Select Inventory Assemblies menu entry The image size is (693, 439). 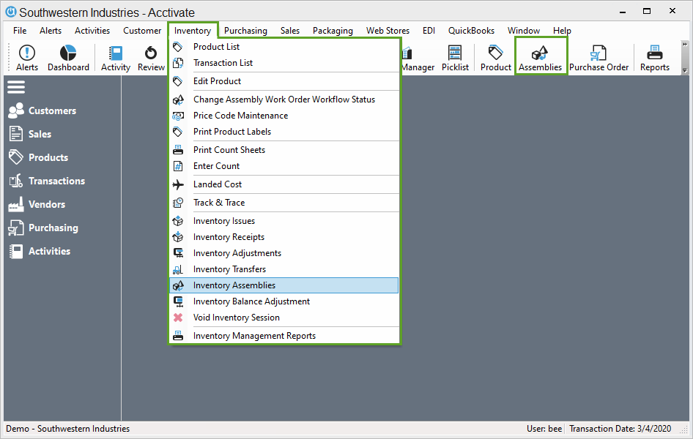click(284, 285)
